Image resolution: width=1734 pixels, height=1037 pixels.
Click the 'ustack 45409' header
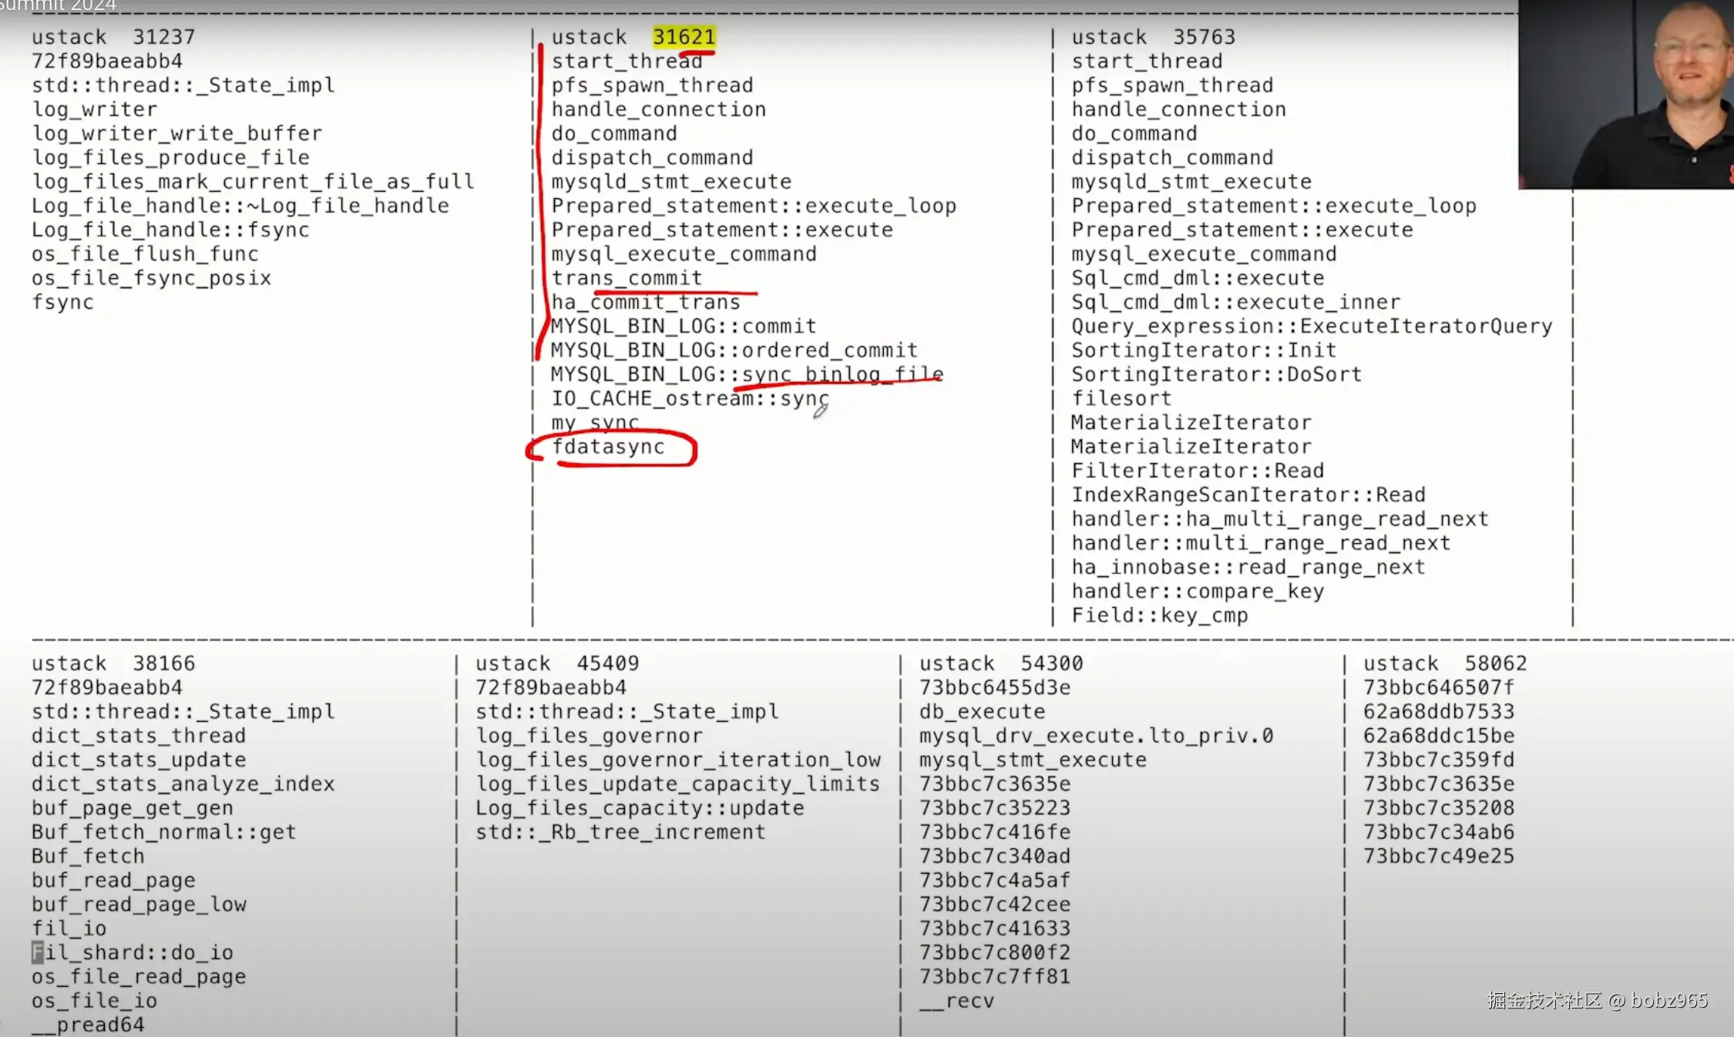point(557,663)
